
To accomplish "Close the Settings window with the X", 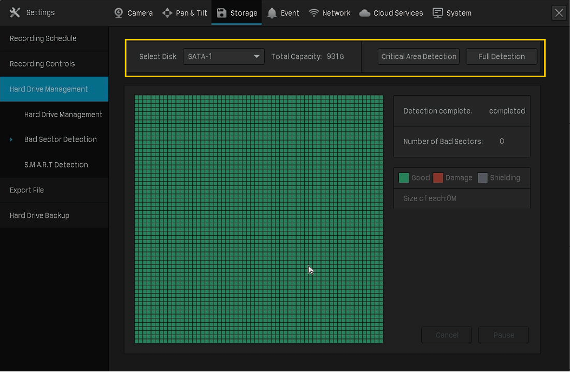I will pos(559,13).
